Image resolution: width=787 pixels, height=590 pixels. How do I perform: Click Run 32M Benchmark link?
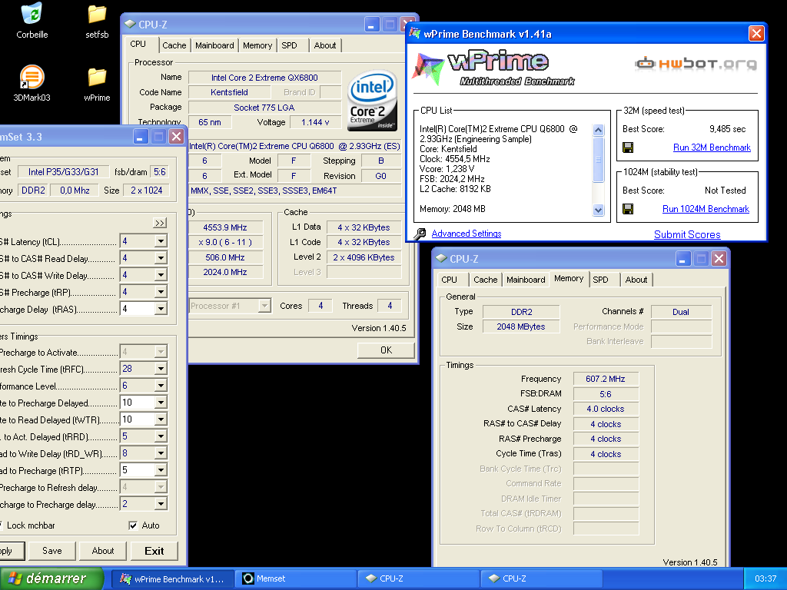[712, 147]
